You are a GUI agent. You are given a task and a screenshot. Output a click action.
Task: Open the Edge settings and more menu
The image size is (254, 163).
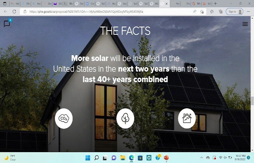[x=248, y=12]
